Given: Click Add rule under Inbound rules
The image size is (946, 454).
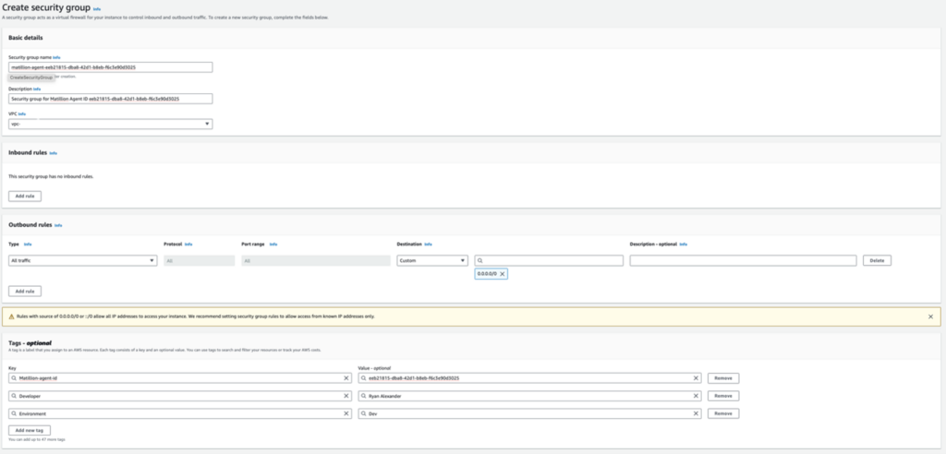Looking at the screenshot, I should point(25,196).
